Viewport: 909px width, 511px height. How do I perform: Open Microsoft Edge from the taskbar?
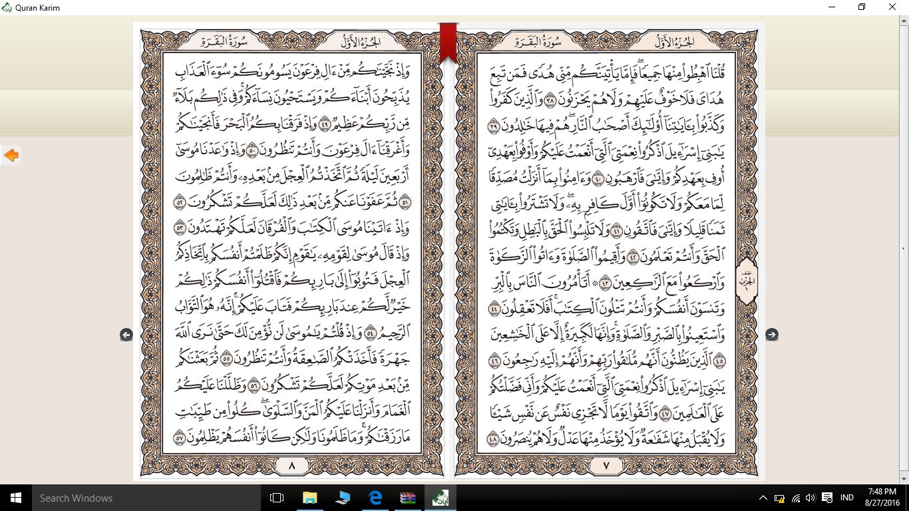click(375, 498)
